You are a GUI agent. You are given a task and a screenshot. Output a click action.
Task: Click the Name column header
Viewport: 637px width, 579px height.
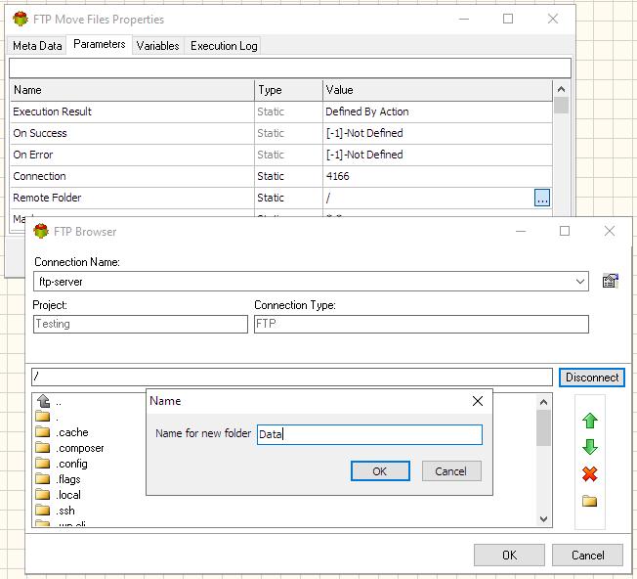click(x=133, y=90)
